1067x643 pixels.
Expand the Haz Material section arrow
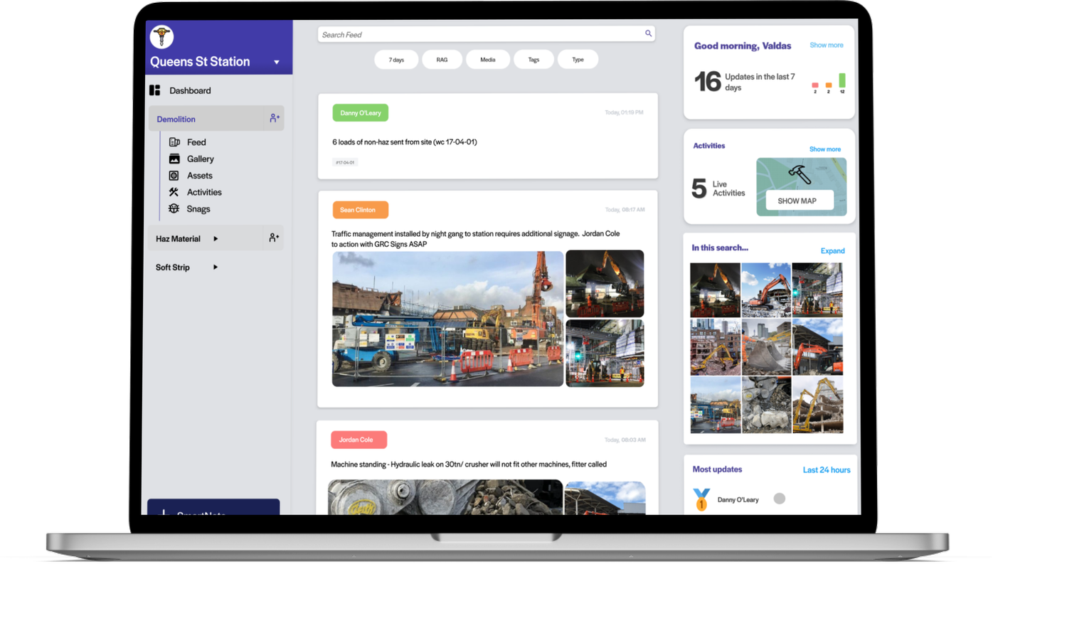point(216,239)
